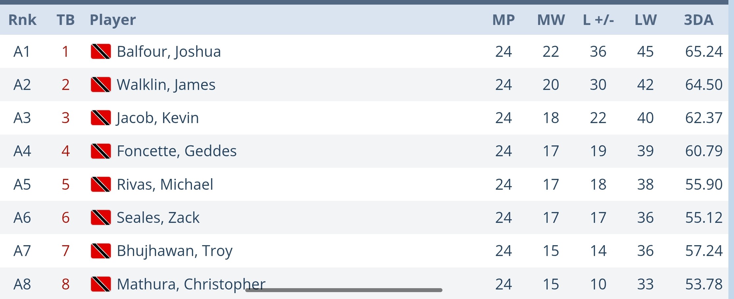Click the flag icon beside Foncette, Geddes
Image resolution: width=734 pixels, height=299 pixels.
click(101, 151)
